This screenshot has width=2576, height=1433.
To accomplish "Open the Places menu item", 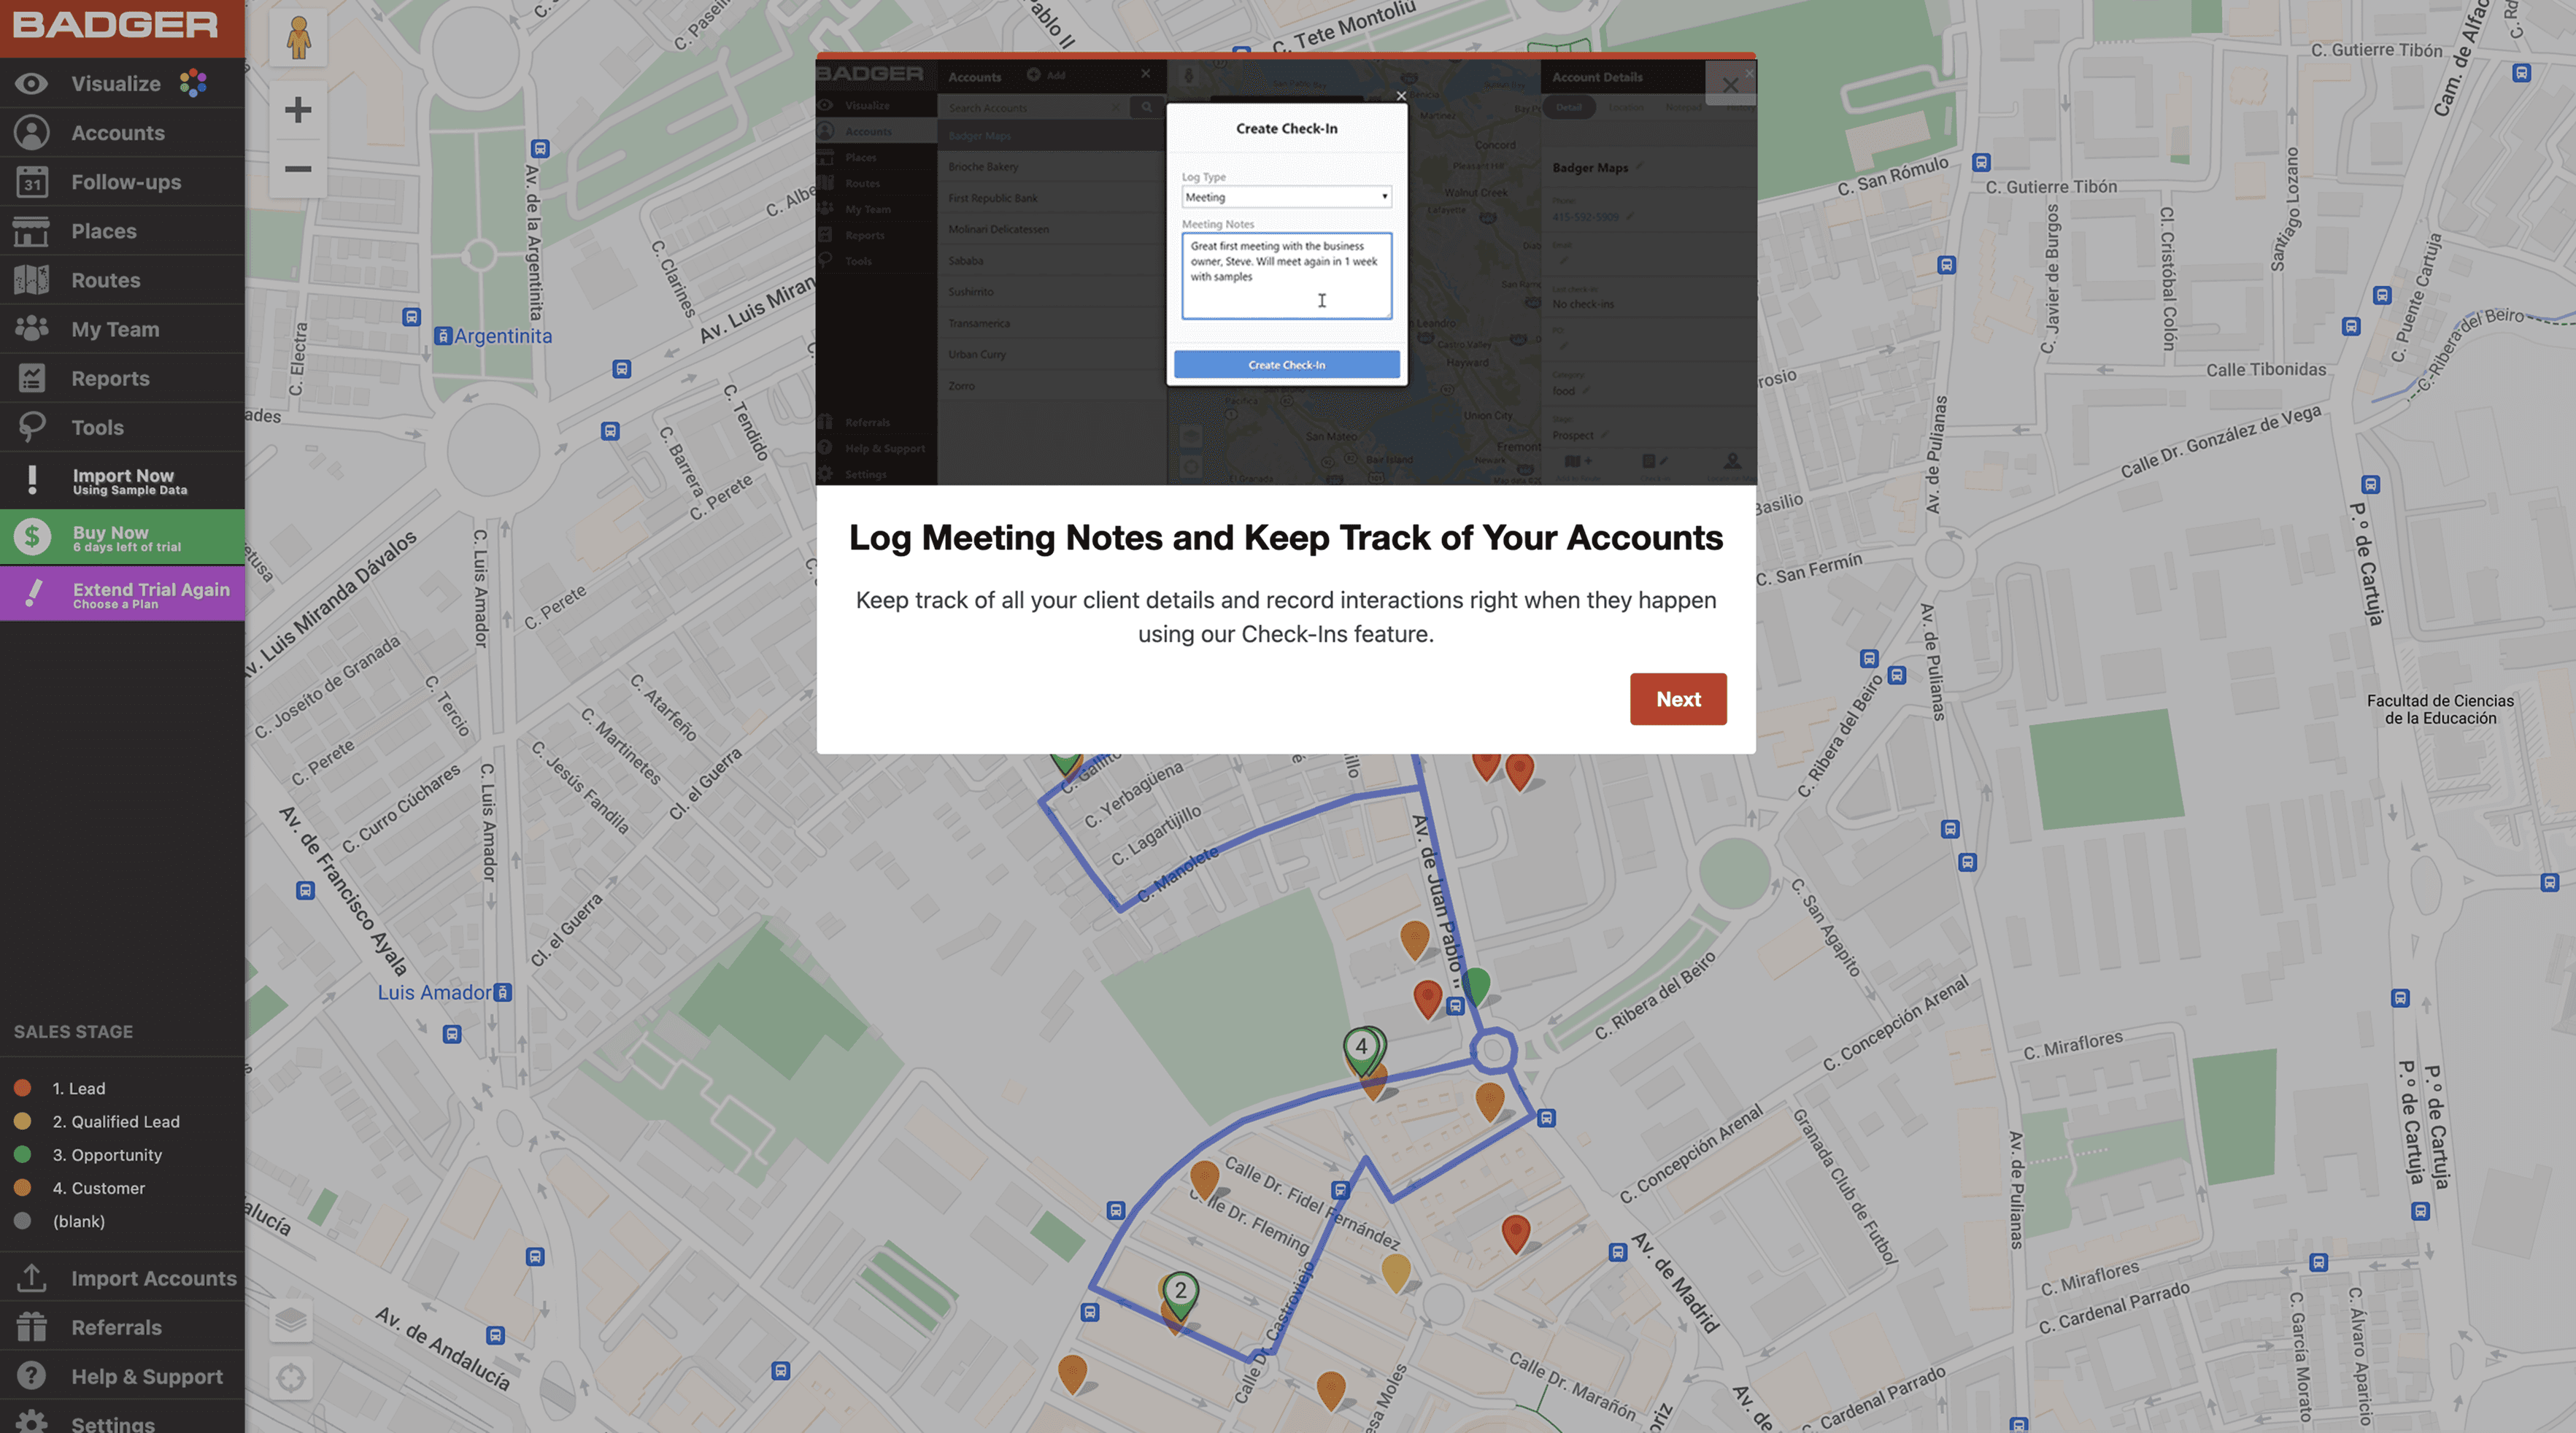I will [103, 231].
